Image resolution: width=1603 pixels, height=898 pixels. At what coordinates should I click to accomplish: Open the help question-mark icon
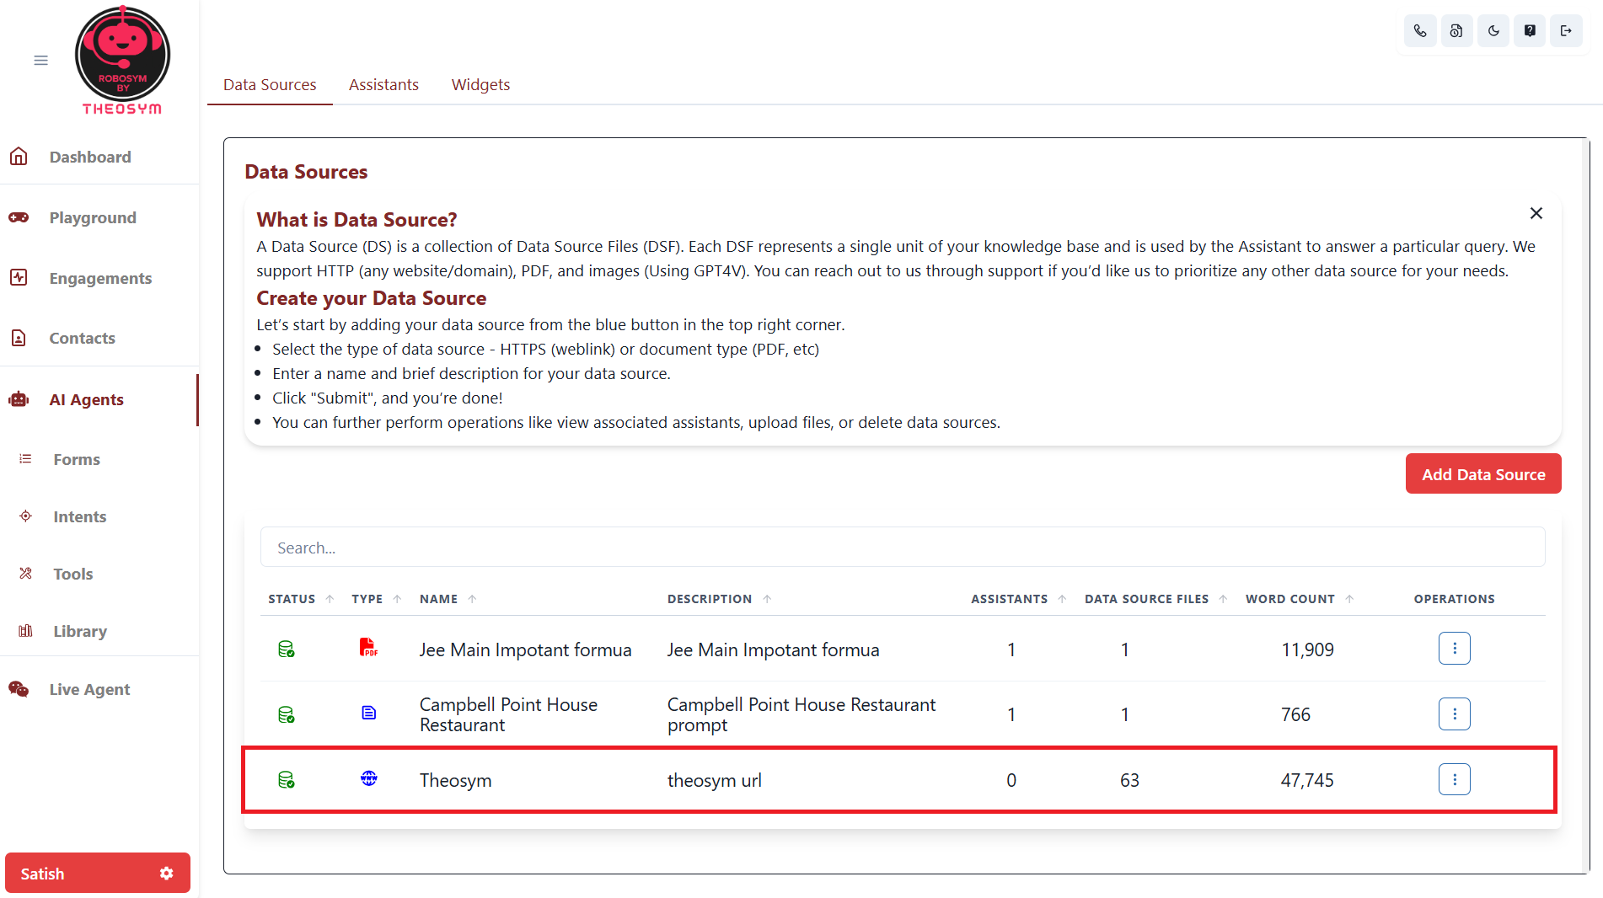click(x=1530, y=31)
